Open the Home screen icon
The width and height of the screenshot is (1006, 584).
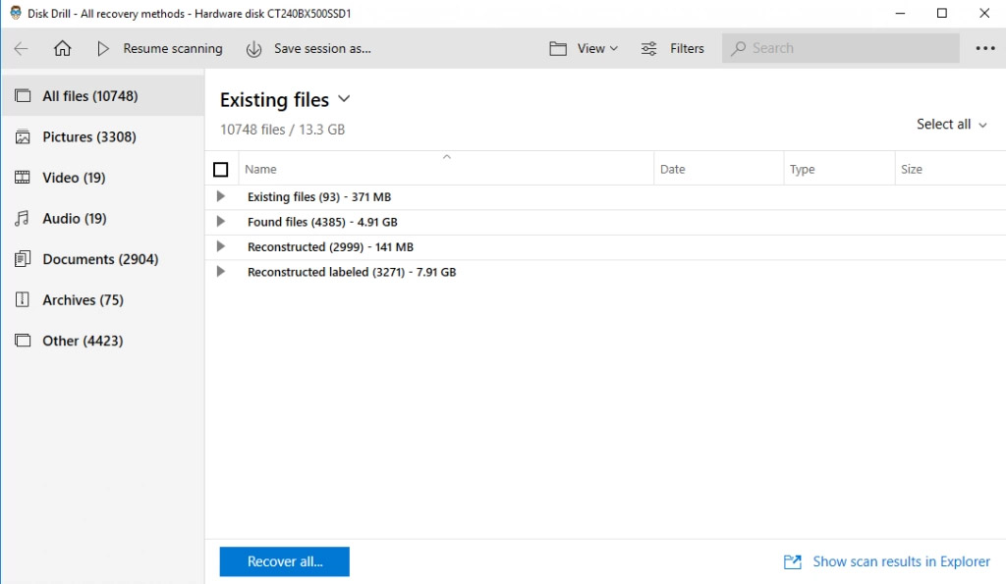click(62, 49)
